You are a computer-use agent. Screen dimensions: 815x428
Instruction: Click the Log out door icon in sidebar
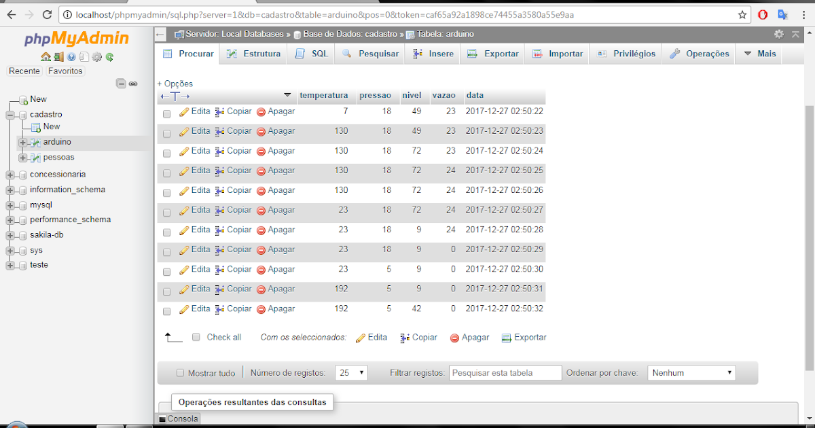click(58, 56)
